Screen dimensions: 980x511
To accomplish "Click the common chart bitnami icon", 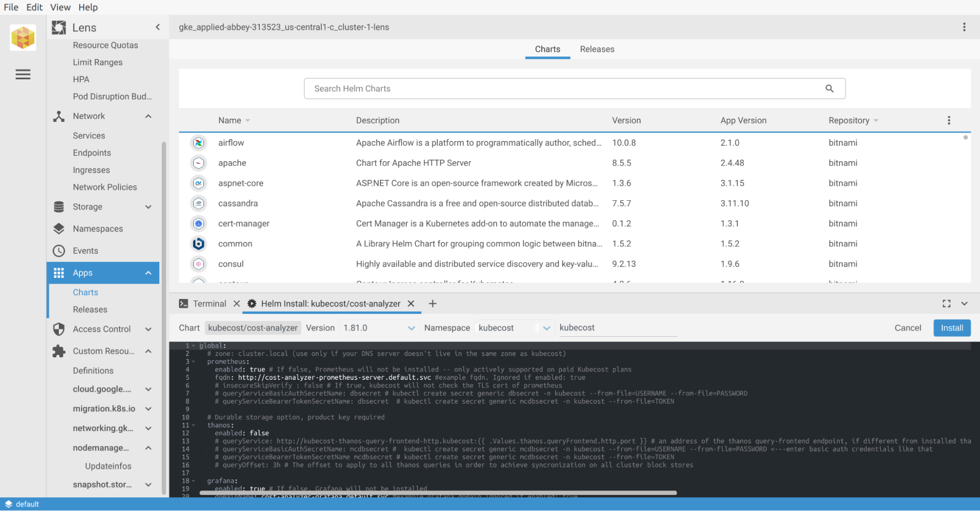I will point(198,244).
